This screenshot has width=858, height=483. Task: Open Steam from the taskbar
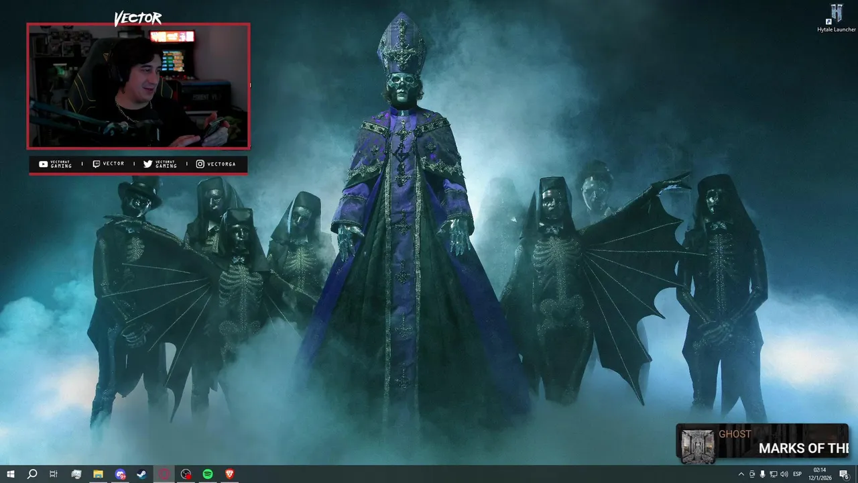[142, 474]
